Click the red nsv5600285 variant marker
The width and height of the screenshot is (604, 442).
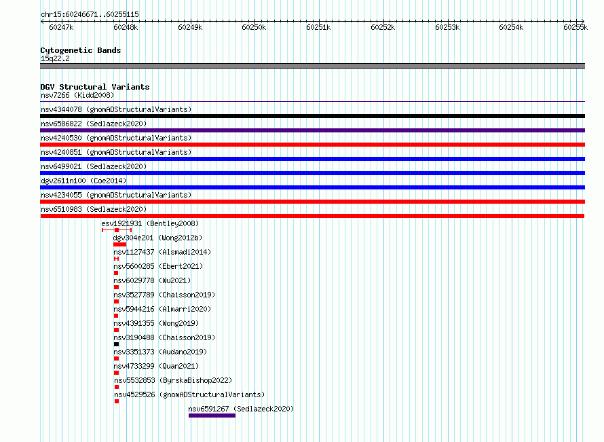116,273
